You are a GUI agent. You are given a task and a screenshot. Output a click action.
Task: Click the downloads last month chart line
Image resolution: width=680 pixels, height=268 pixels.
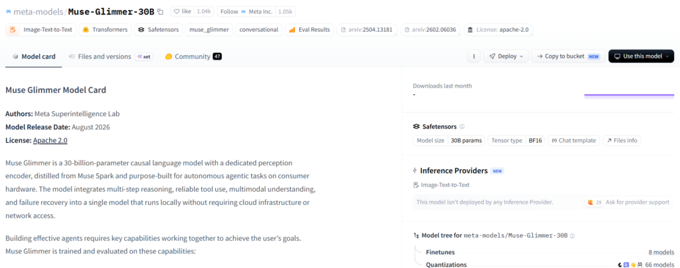coord(629,95)
